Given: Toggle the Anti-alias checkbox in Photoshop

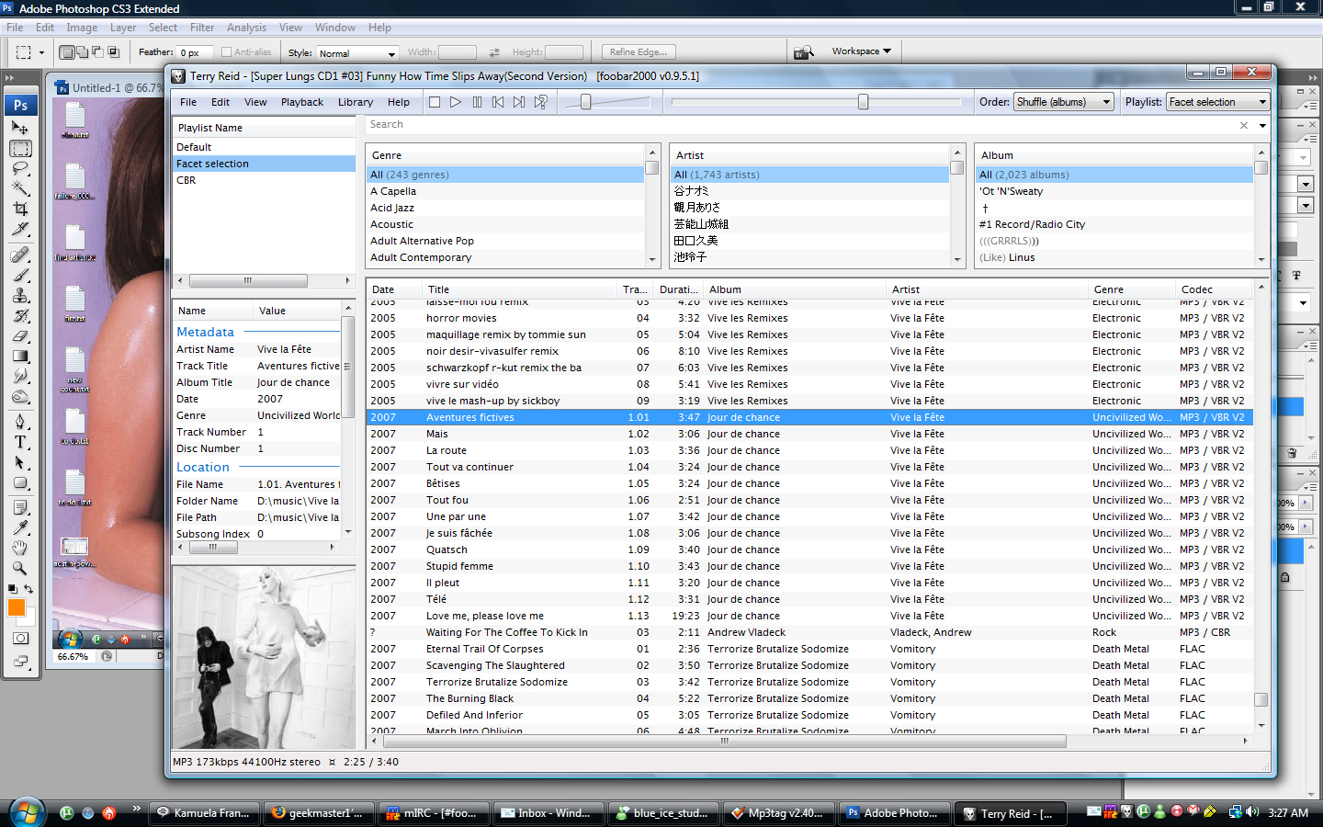Looking at the screenshot, I should (226, 52).
